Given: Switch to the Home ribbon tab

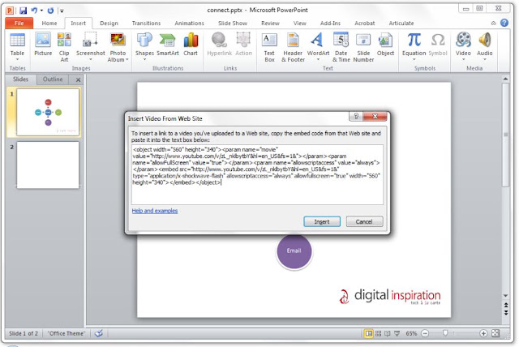Looking at the screenshot, I should coord(49,24).
